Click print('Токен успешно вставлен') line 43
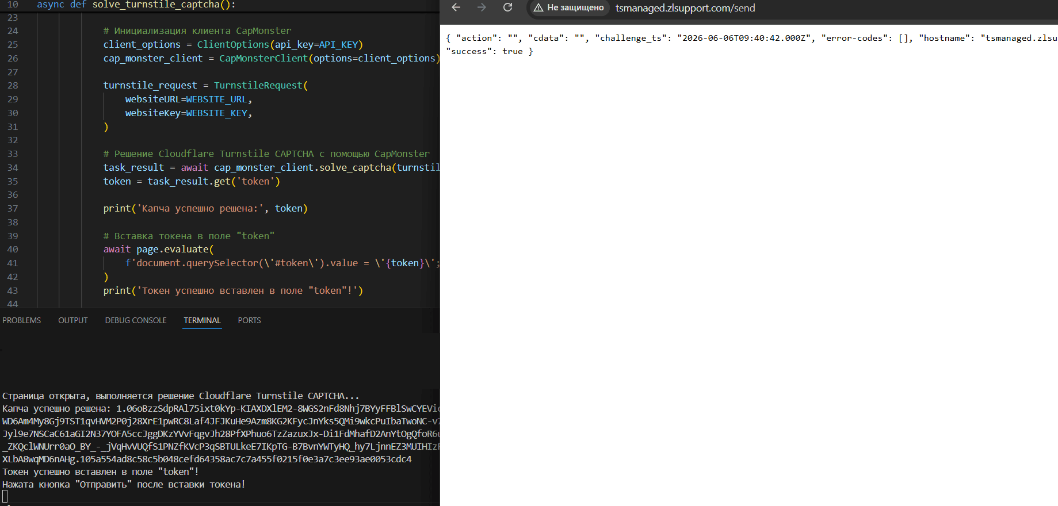This screenshot has height=506, width=1058. (233, 290)
